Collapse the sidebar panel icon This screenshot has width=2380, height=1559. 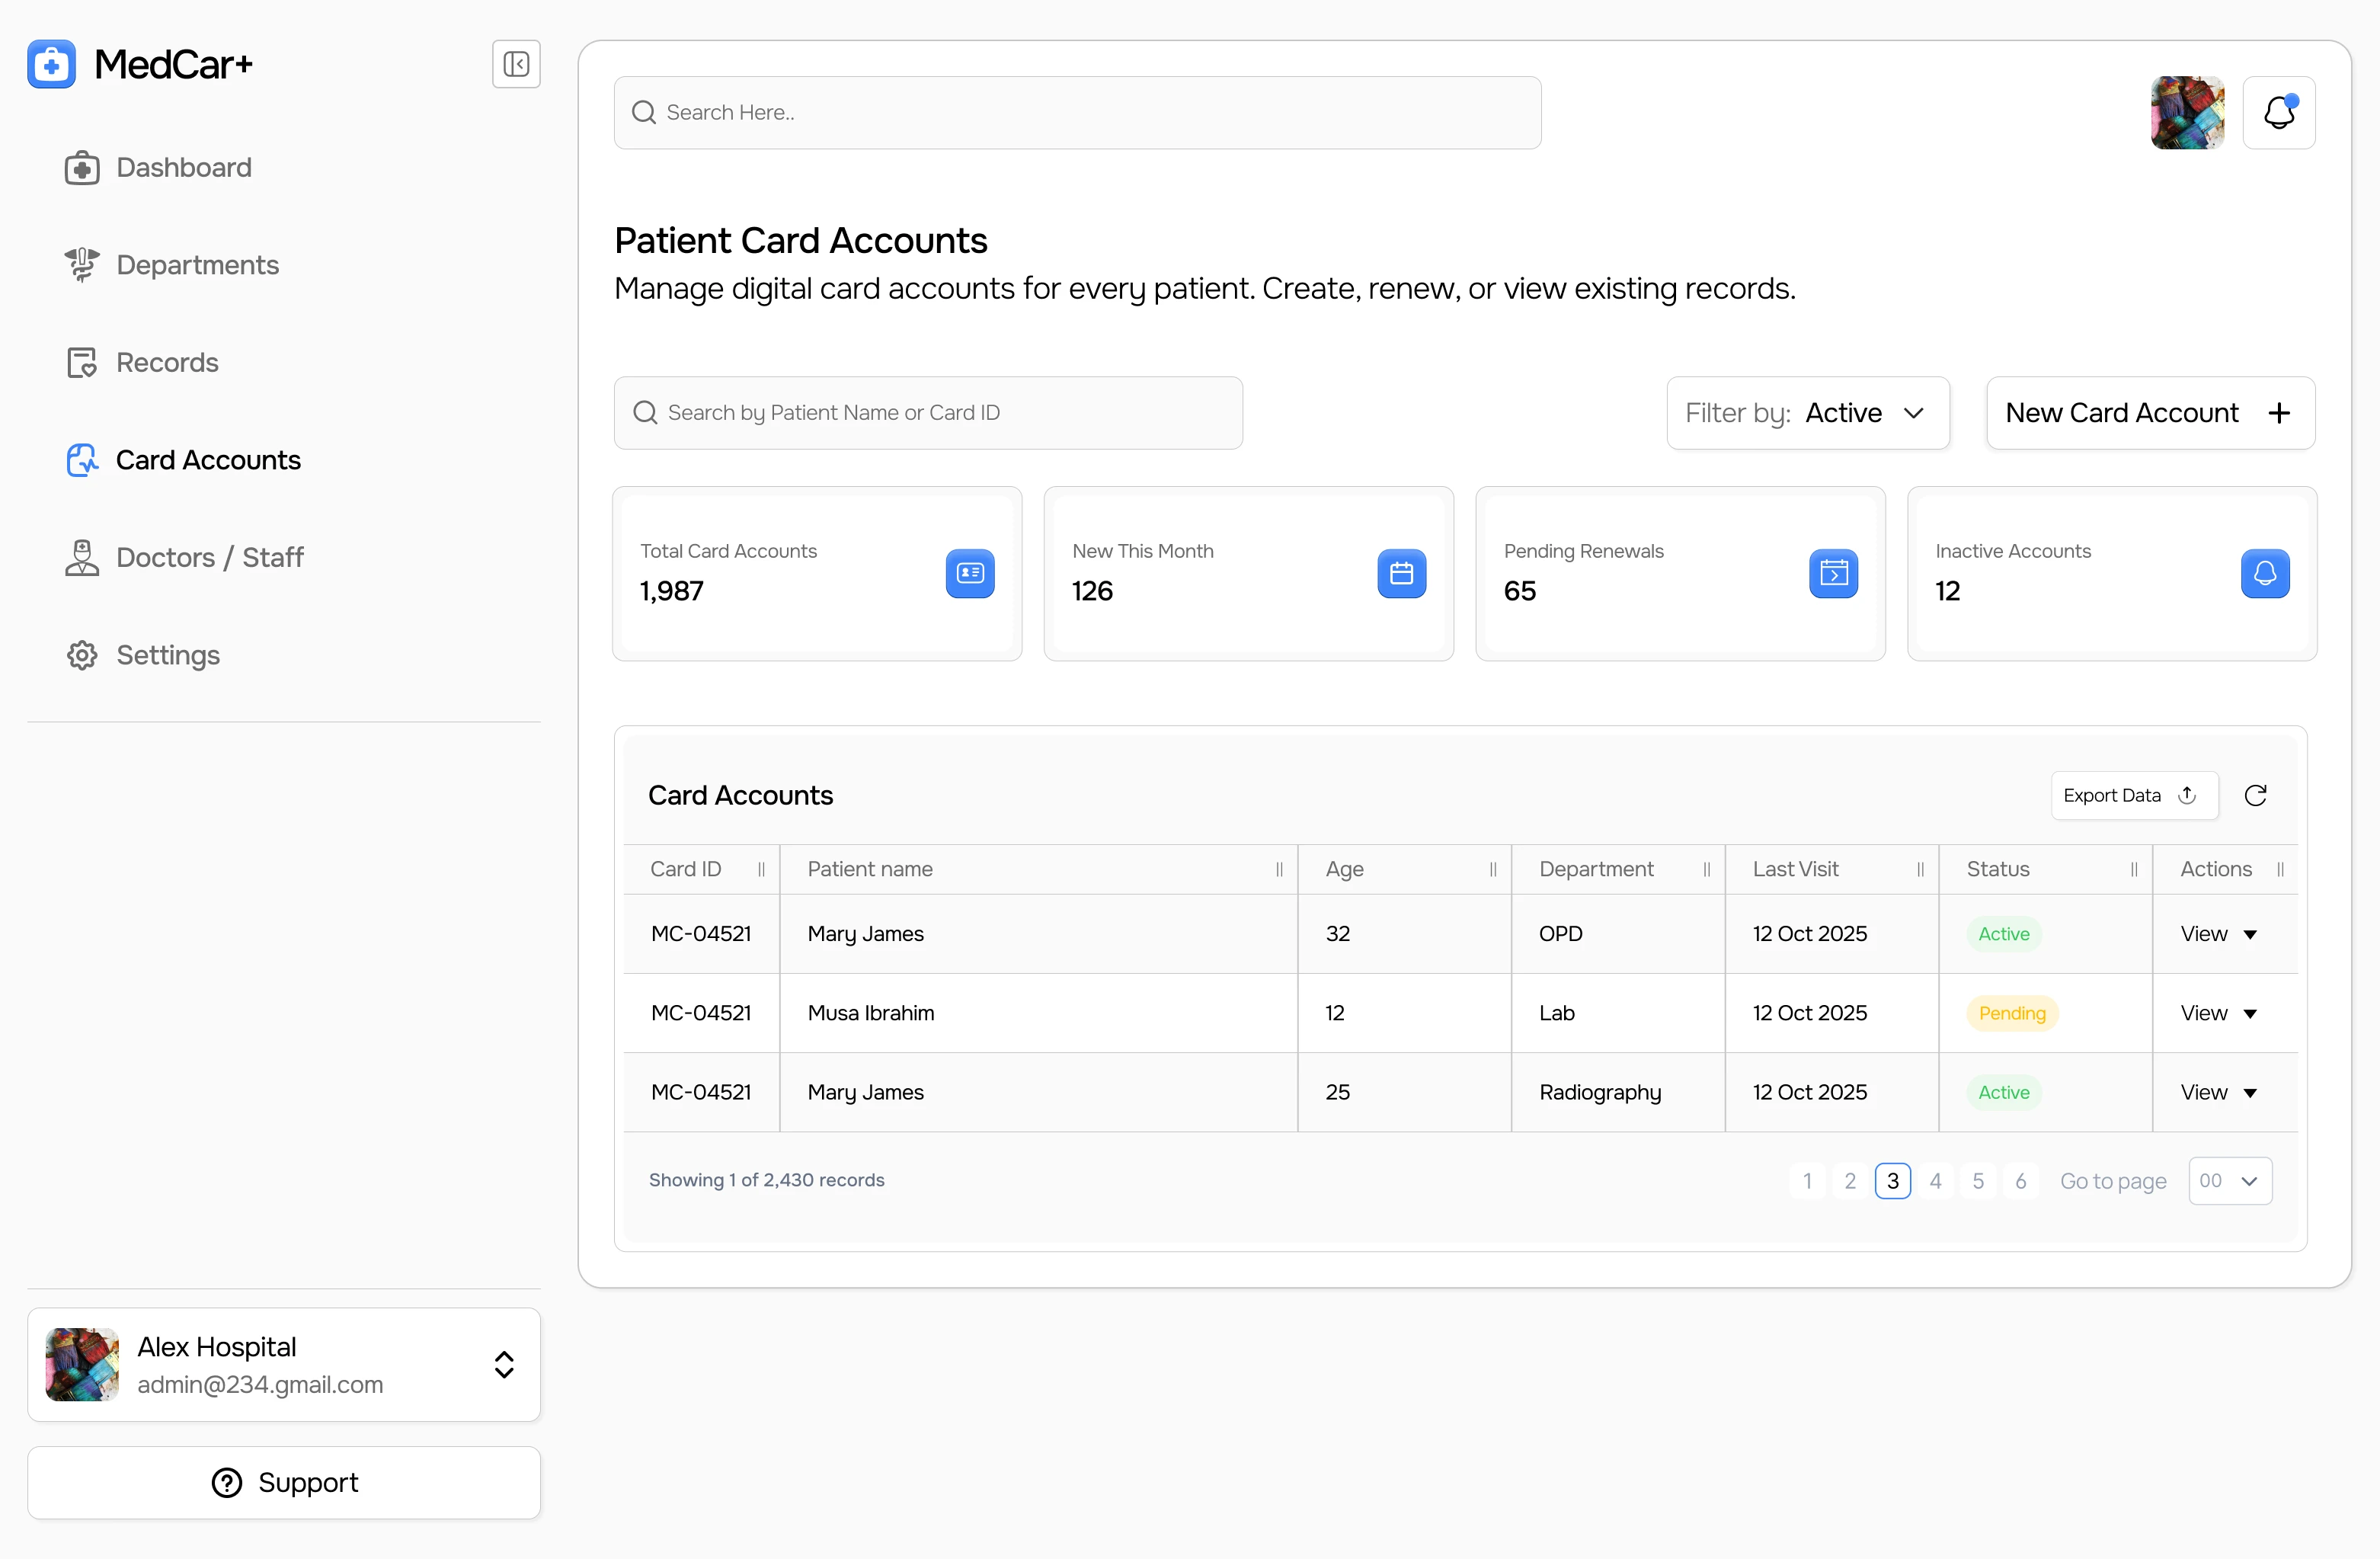click(516, 64)
